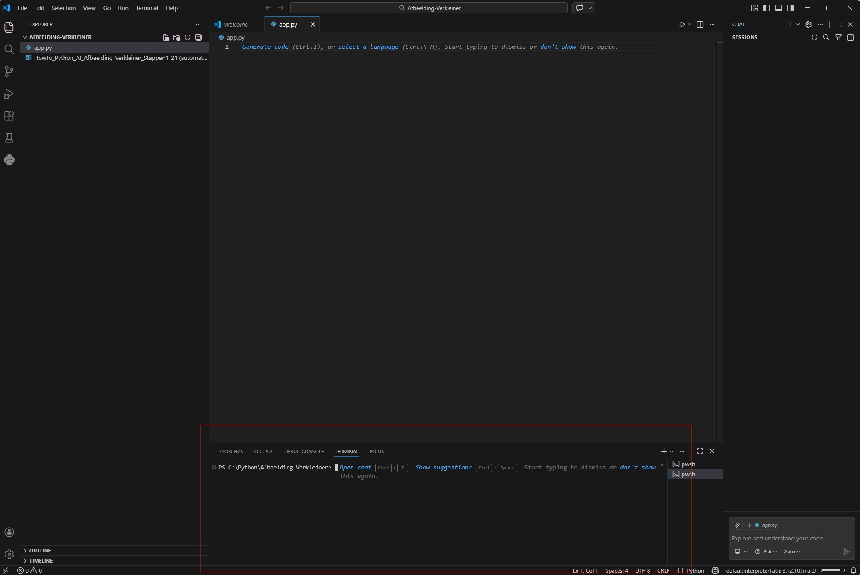This screenshot has width=860, height=575.
Task: Open the Search view in activity bar
Action: [9, 49]
